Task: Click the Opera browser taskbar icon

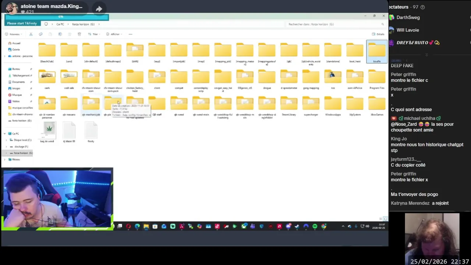Action: click(x=128, y=226)
